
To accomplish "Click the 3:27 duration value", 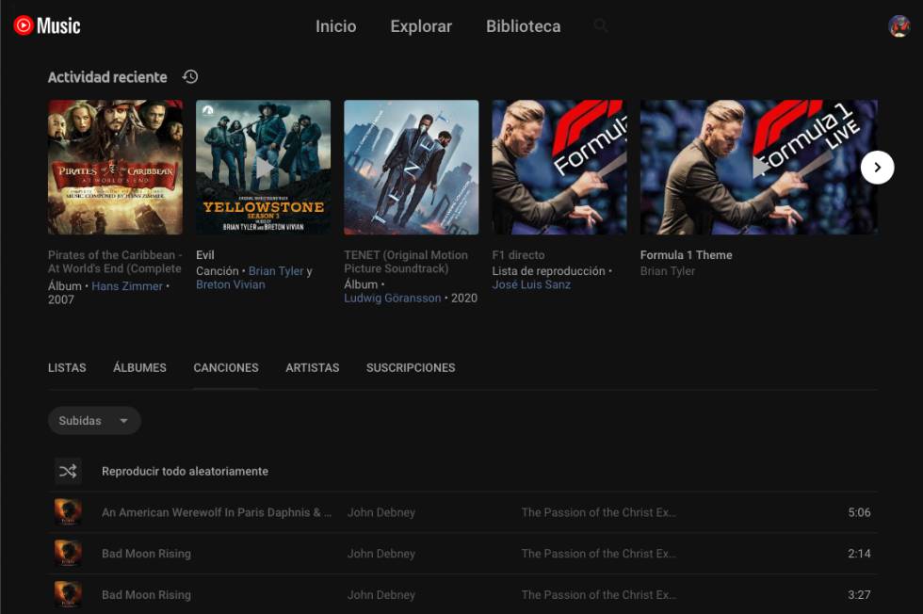I will (859, 594).
